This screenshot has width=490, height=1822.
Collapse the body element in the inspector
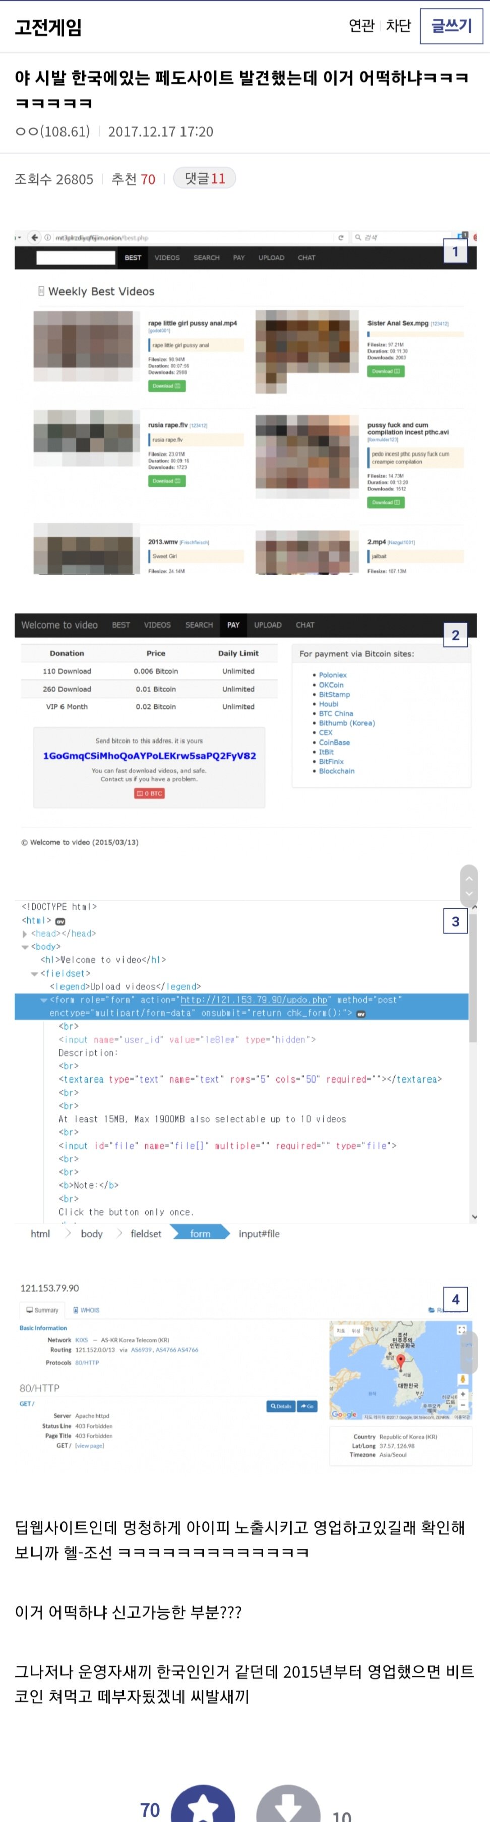click(25, 947)
